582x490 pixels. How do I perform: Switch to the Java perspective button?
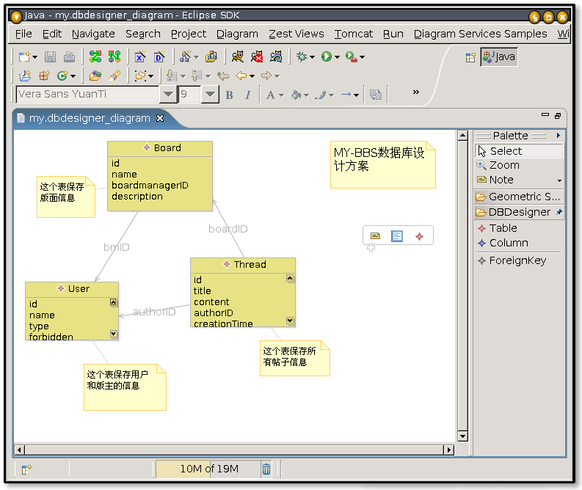[x=499, y=57]
